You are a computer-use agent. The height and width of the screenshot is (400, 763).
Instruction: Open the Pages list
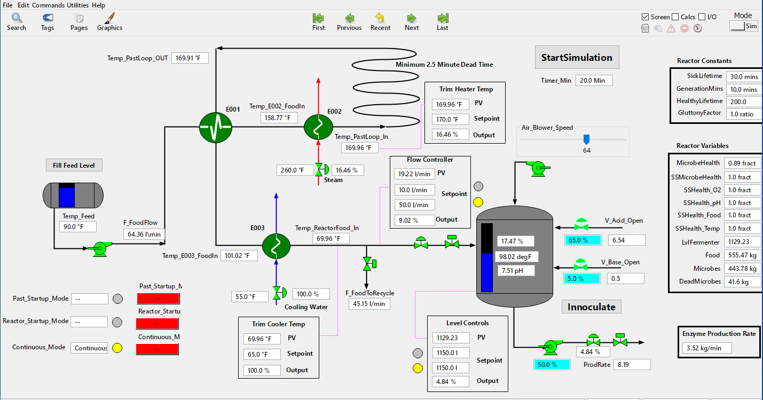pos(79,22)
